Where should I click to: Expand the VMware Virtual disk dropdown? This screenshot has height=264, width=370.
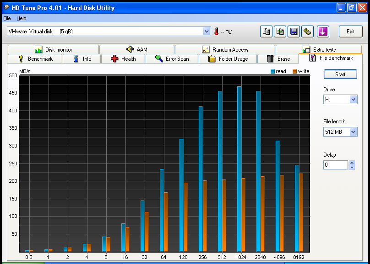coord(207,32)
